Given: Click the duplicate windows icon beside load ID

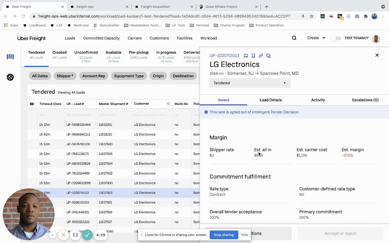Looking at the screenshot, I should 268,56.
